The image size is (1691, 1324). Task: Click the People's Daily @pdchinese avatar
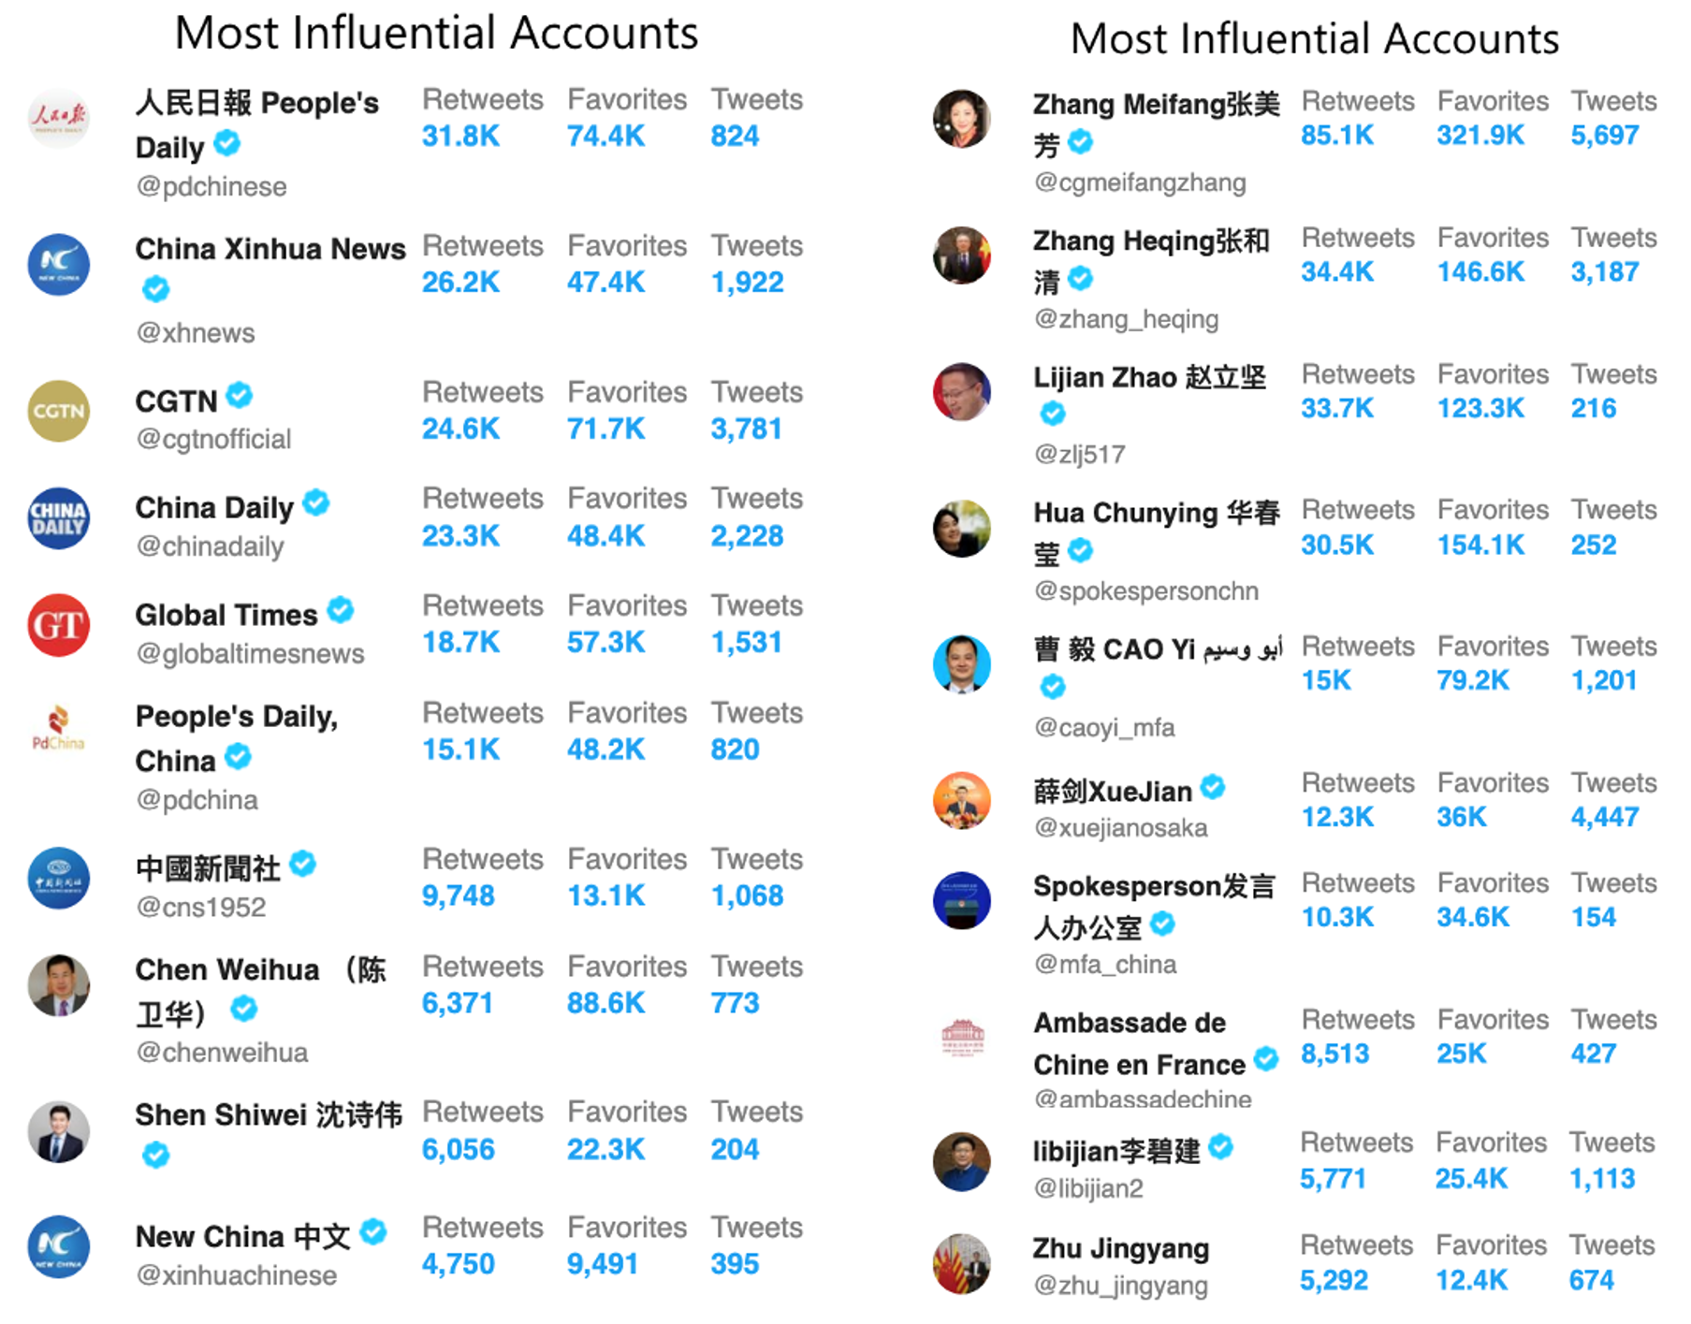pyautogui.click(x=59, y=119)
